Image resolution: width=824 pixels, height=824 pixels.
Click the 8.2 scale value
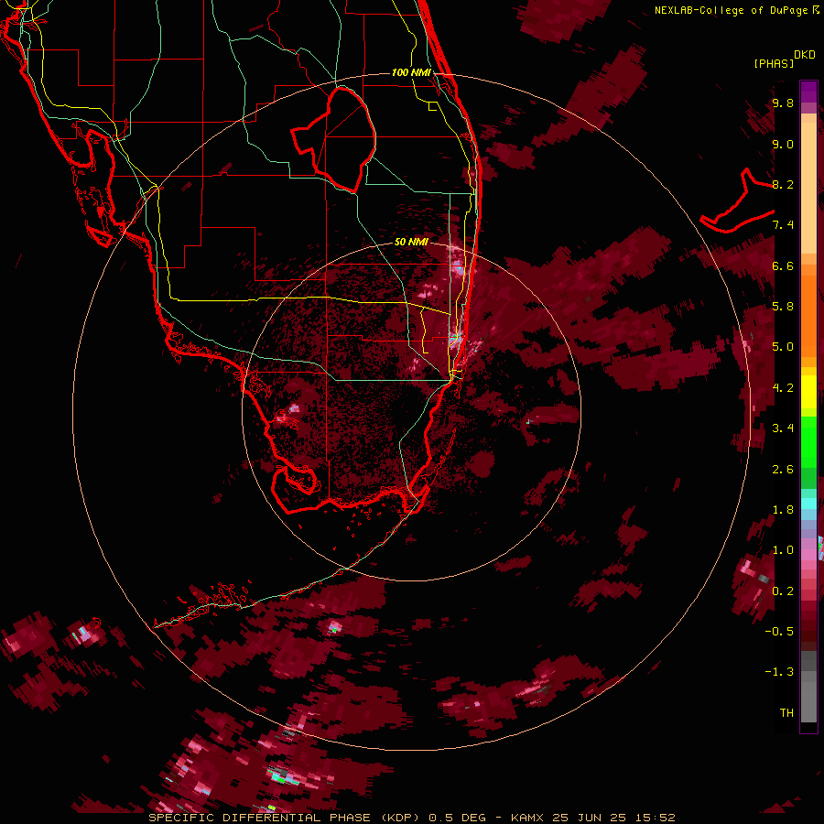pos(783,184)
